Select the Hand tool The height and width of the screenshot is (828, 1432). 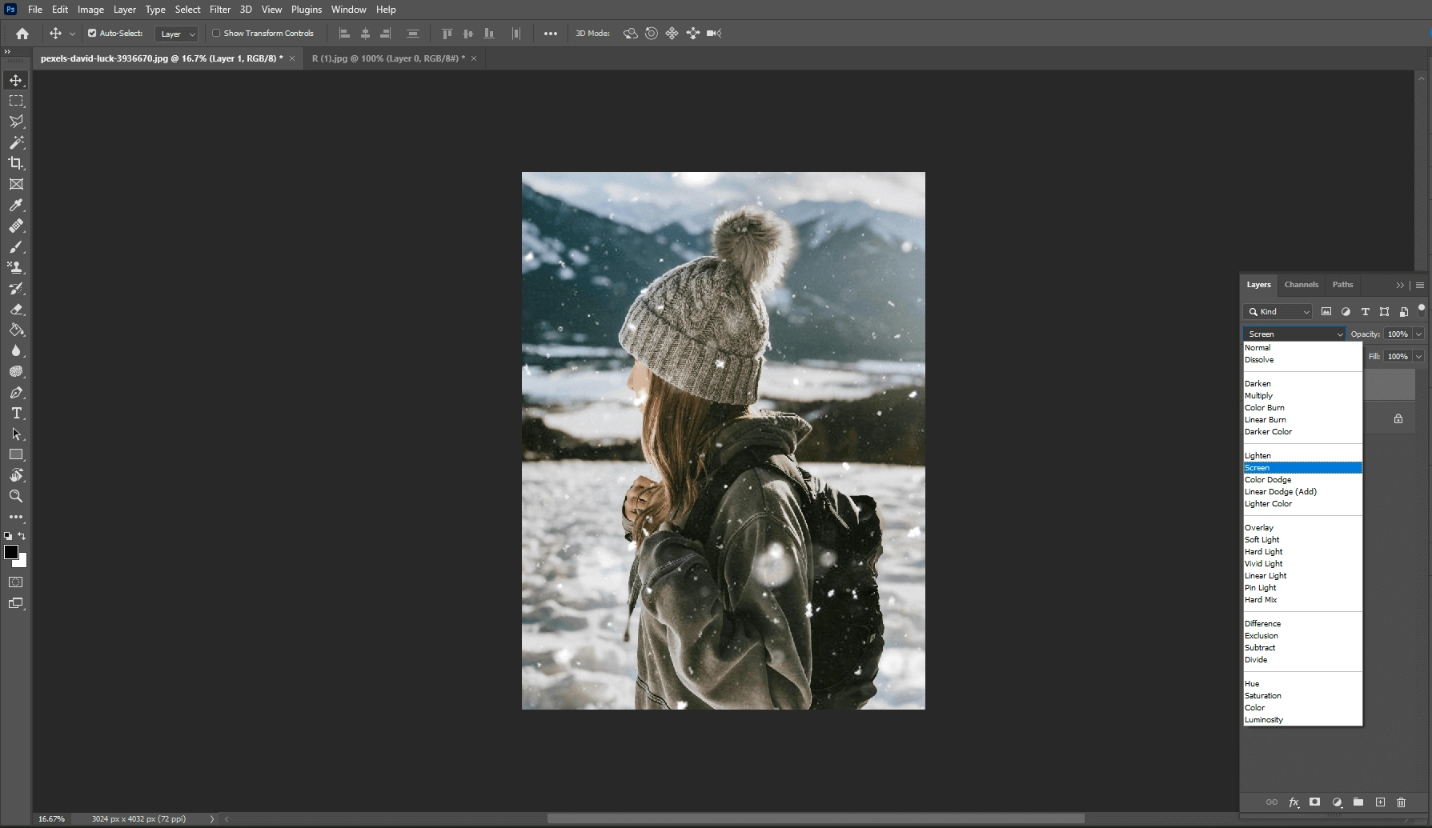click(x=16, y=475)
